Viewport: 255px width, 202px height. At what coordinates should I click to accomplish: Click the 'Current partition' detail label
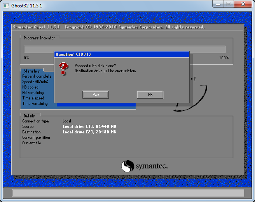pos(36,138)
